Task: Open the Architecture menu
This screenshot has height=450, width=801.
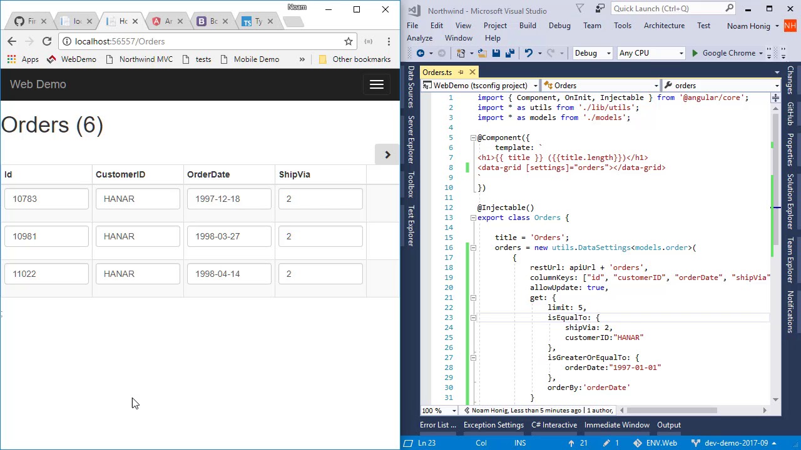Action: 664,26
